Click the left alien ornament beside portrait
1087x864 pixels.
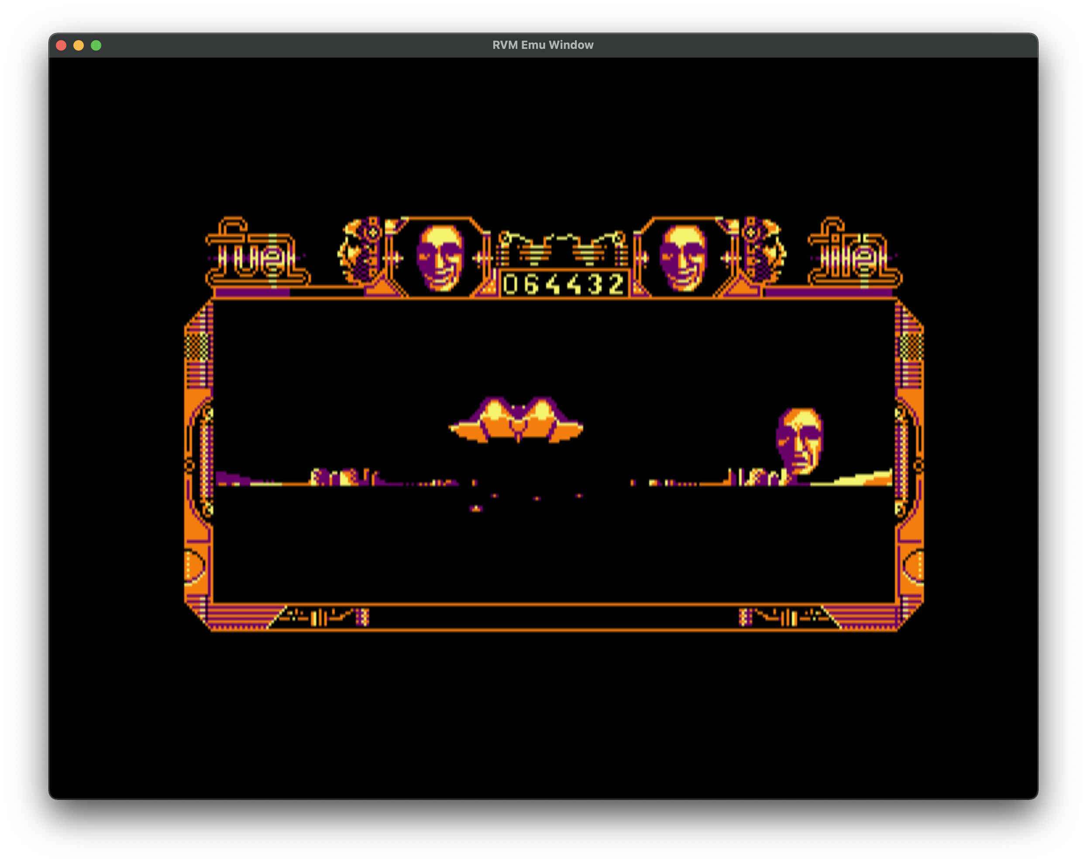pyautogui.click(x=360, y=250)
